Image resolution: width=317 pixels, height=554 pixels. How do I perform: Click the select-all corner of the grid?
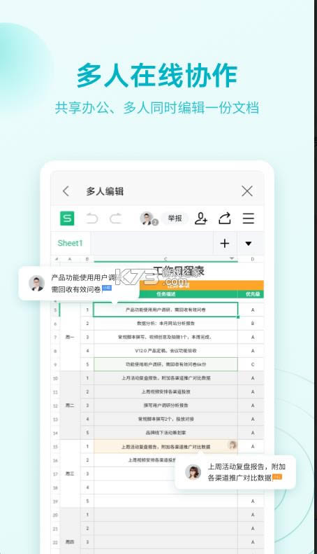pyautogui.click(x=56, y=259)
